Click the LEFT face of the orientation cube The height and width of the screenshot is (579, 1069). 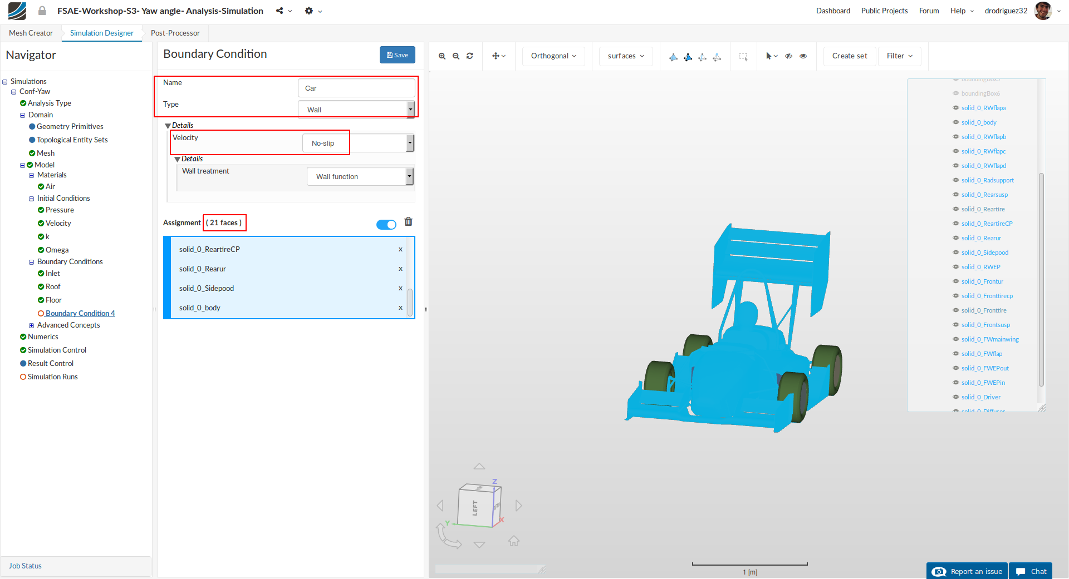[475, 508]
